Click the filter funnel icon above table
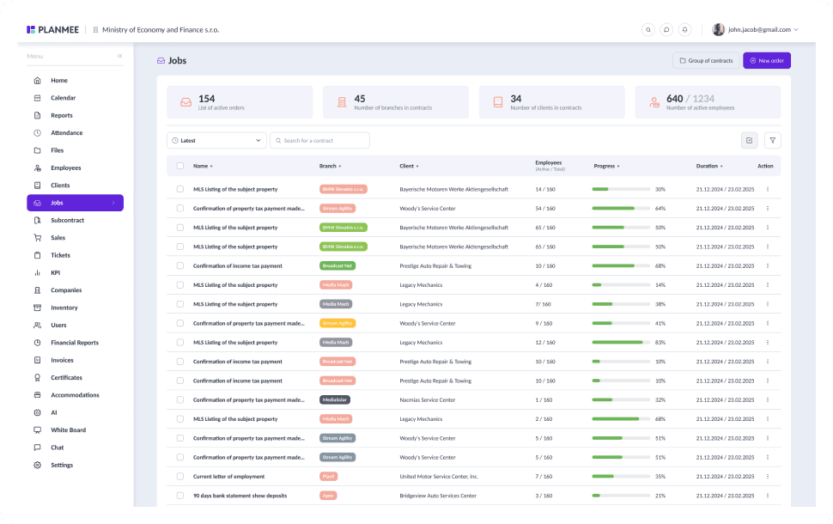 coord(772,140)
